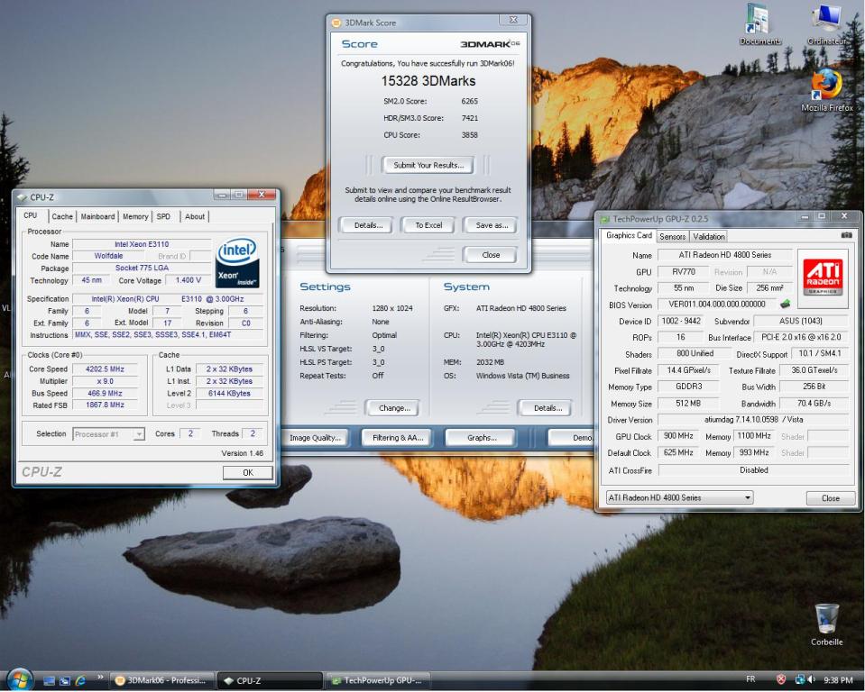Open the About tab in CPU-Z

pos(194,216)
